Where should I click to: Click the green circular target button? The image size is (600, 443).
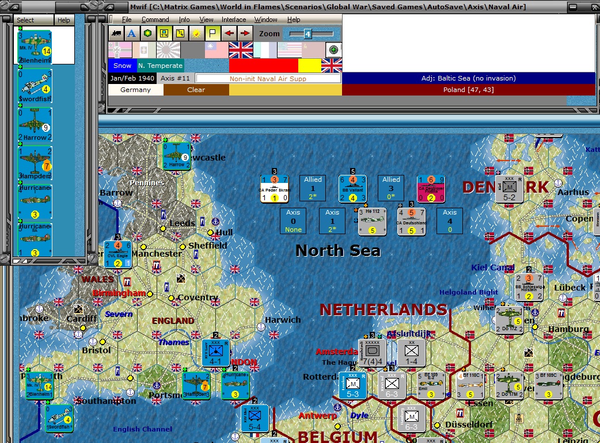333,50
